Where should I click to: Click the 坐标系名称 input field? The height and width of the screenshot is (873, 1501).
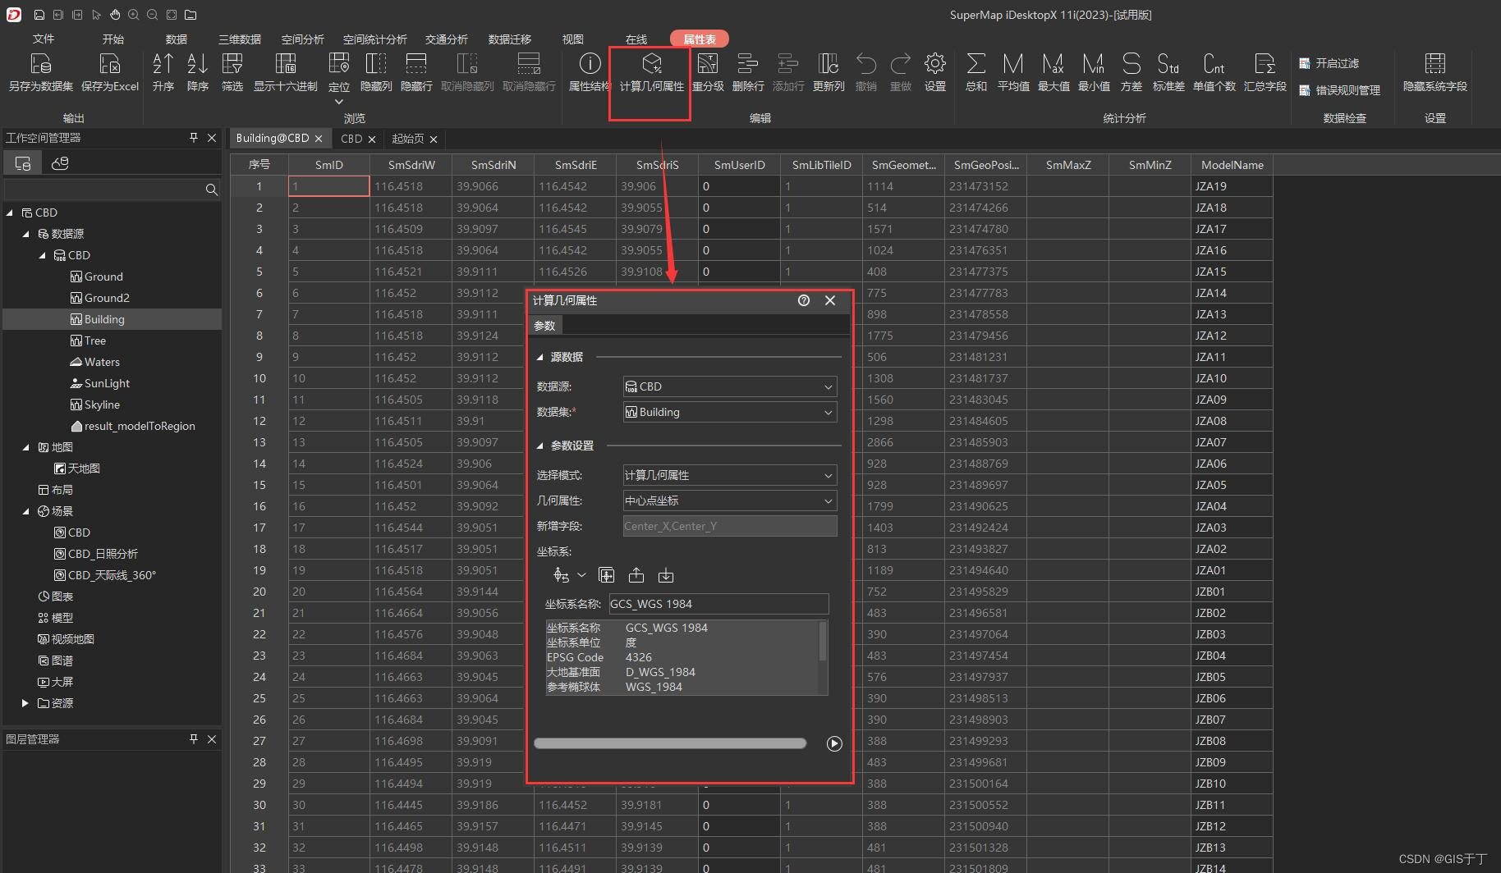coord(718,604)
